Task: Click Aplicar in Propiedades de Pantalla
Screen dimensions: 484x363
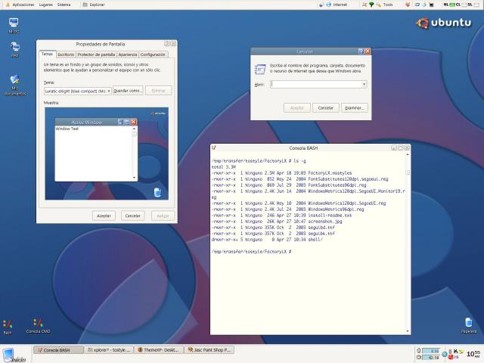Action: point(163,216)
